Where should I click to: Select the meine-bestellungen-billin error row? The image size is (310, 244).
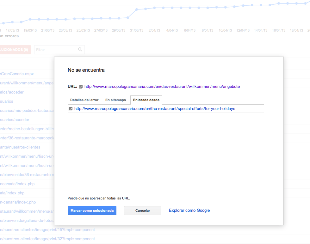pos(27,129)
